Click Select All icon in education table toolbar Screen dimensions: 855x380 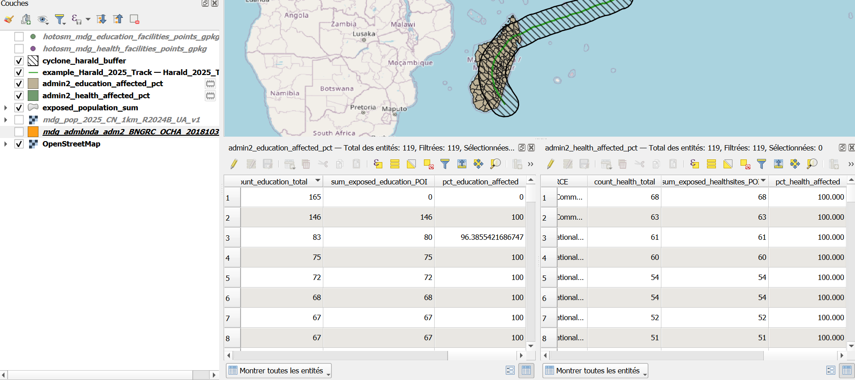pos(394,164)
